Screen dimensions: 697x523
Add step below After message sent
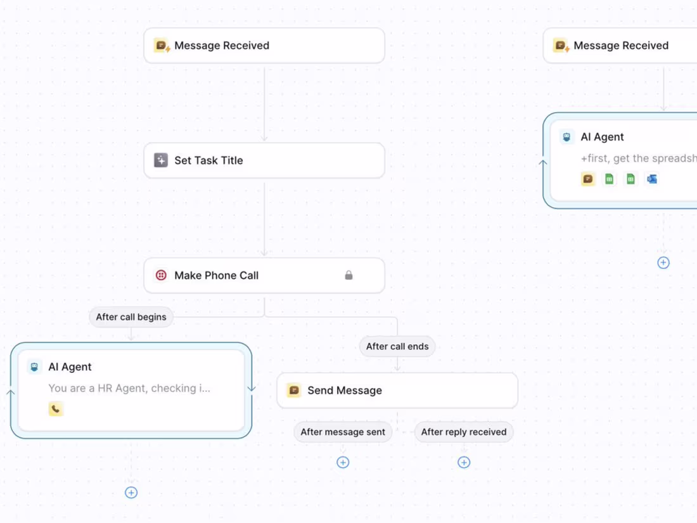coord(343,463)
